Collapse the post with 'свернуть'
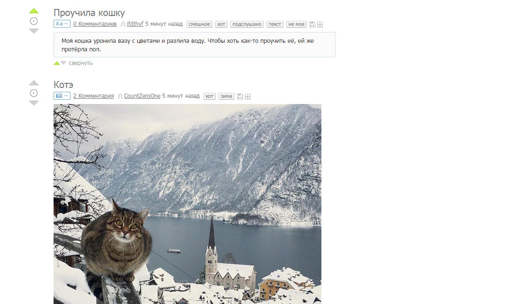This screenshot has height=304, width=515. (x=81, y=63)
